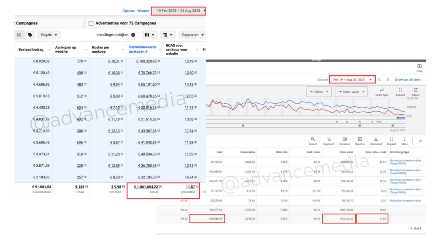Viewport: 432px width, 243px height.
Task: Click the chart Adjust icon
Action: click(416, 92)
